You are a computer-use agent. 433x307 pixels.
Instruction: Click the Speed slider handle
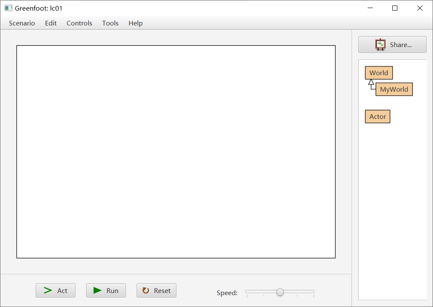[x=280, y=292]
